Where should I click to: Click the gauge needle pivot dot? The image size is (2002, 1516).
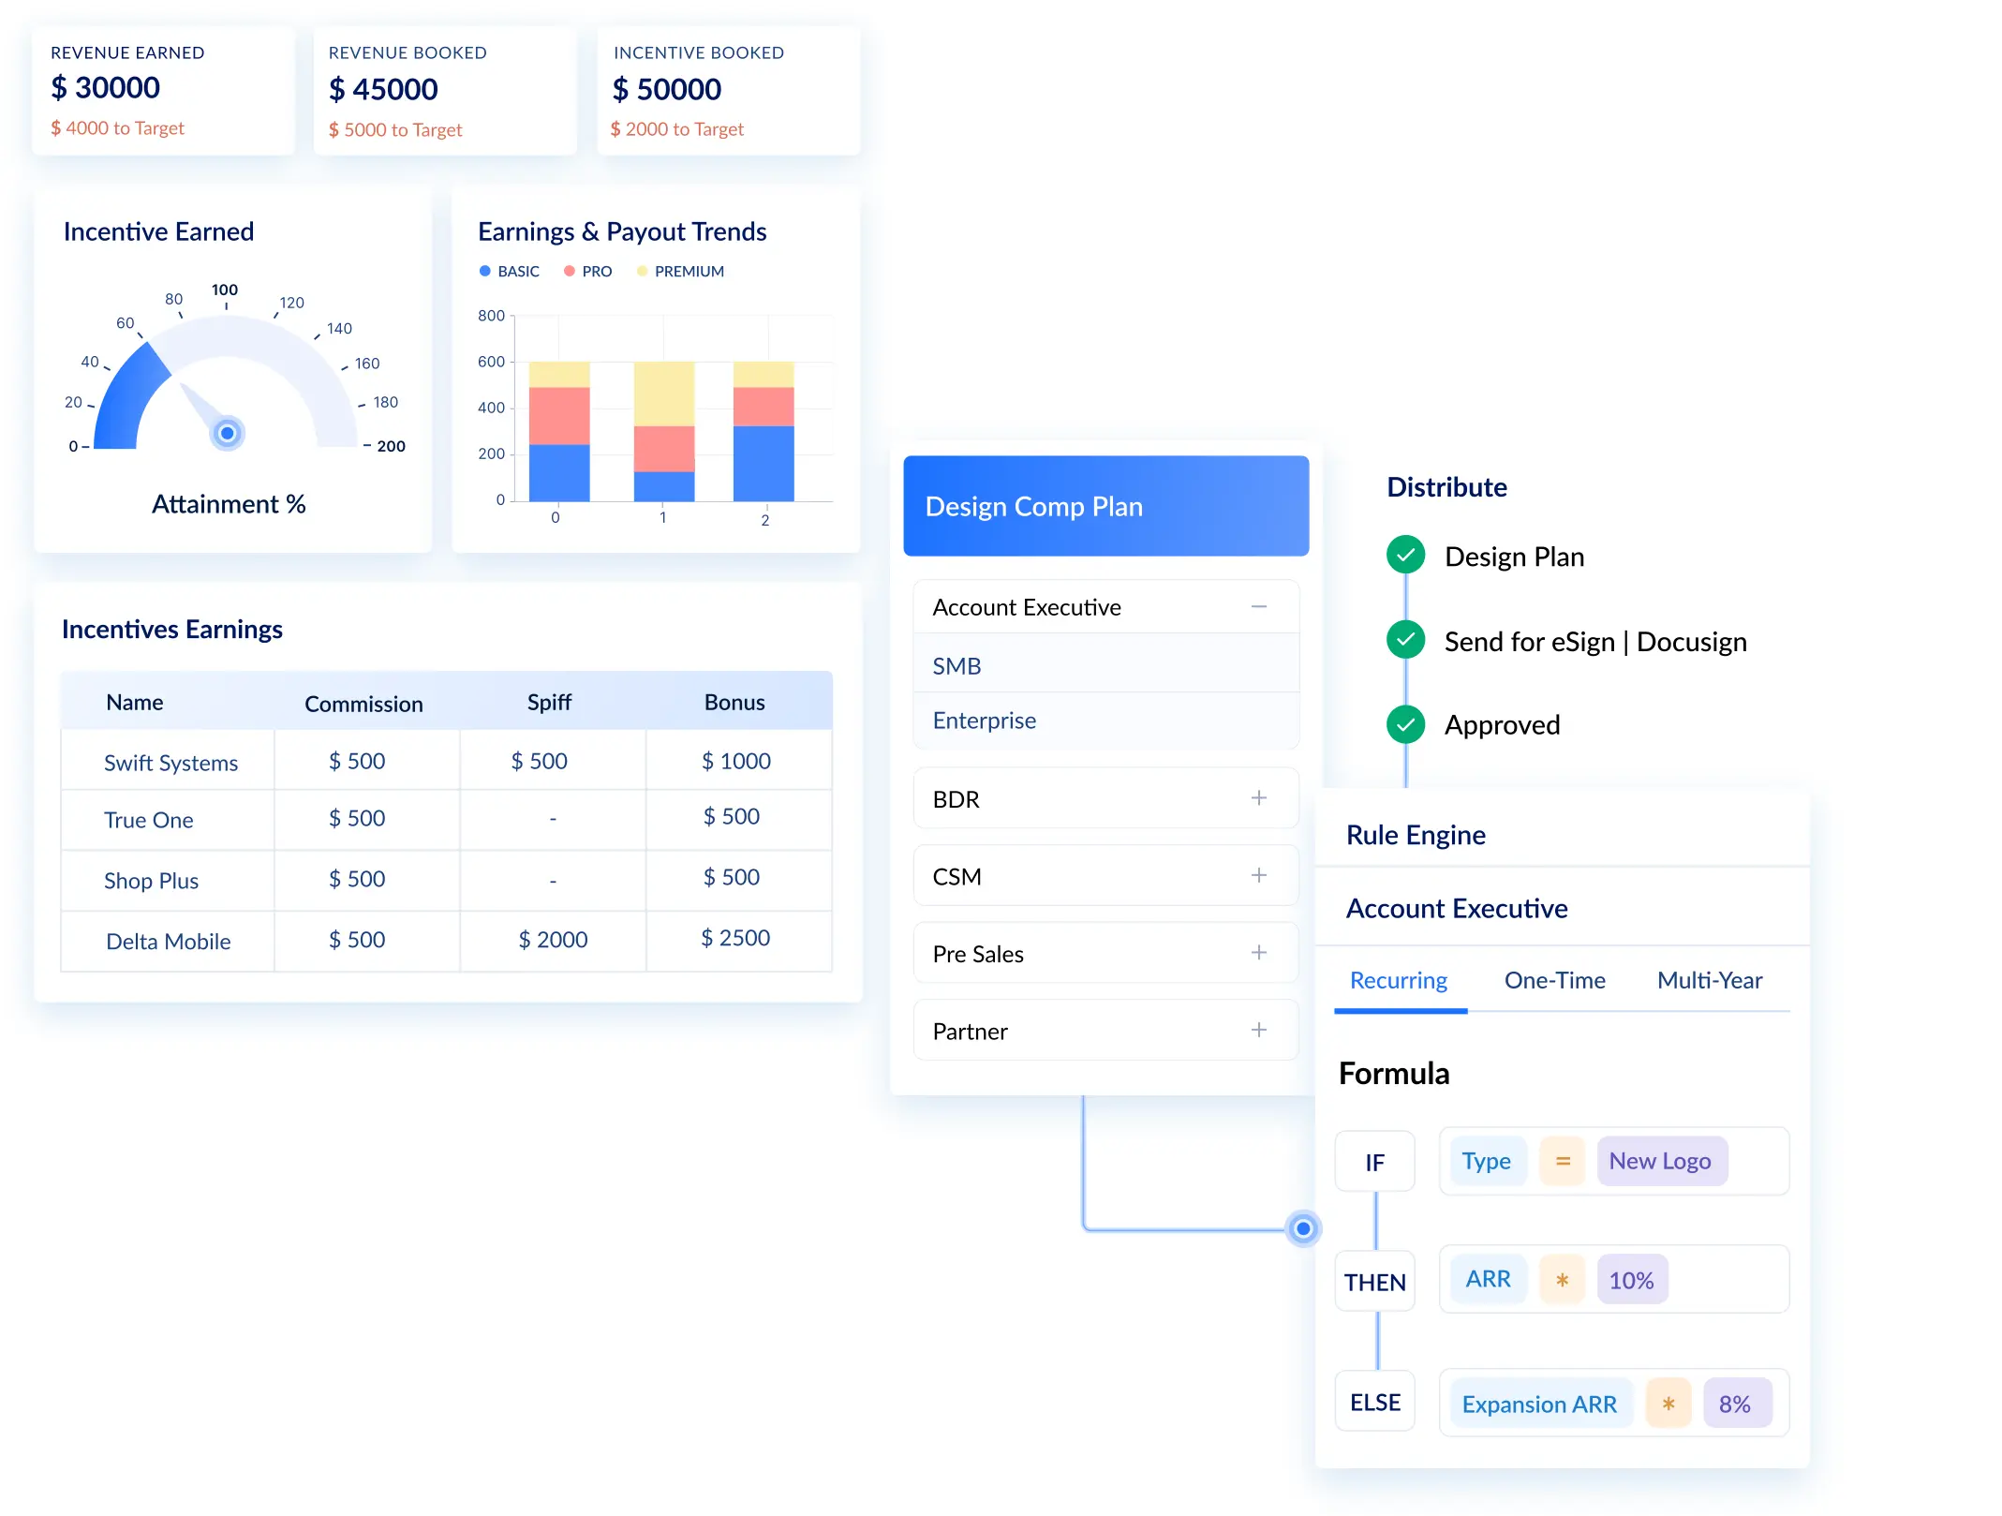[227, 433]
